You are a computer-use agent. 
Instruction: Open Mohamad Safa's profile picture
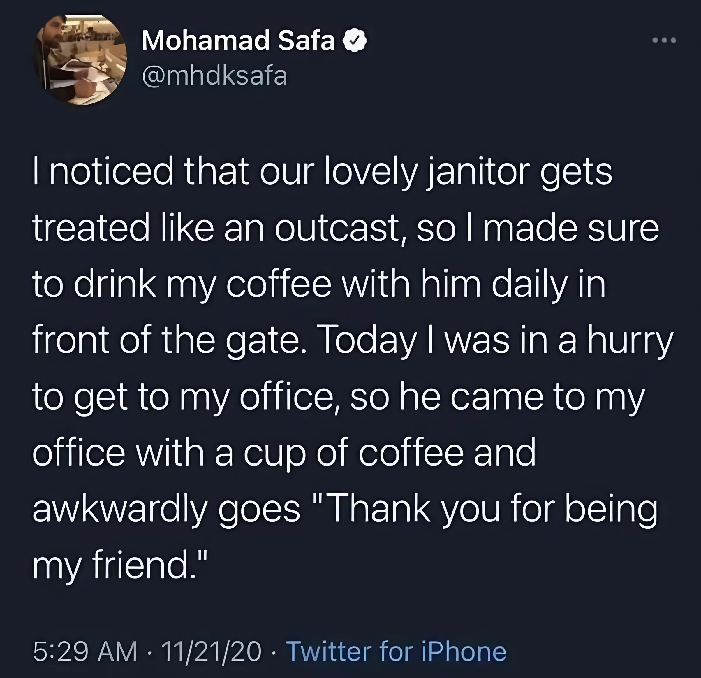click(x=80, y=60)
